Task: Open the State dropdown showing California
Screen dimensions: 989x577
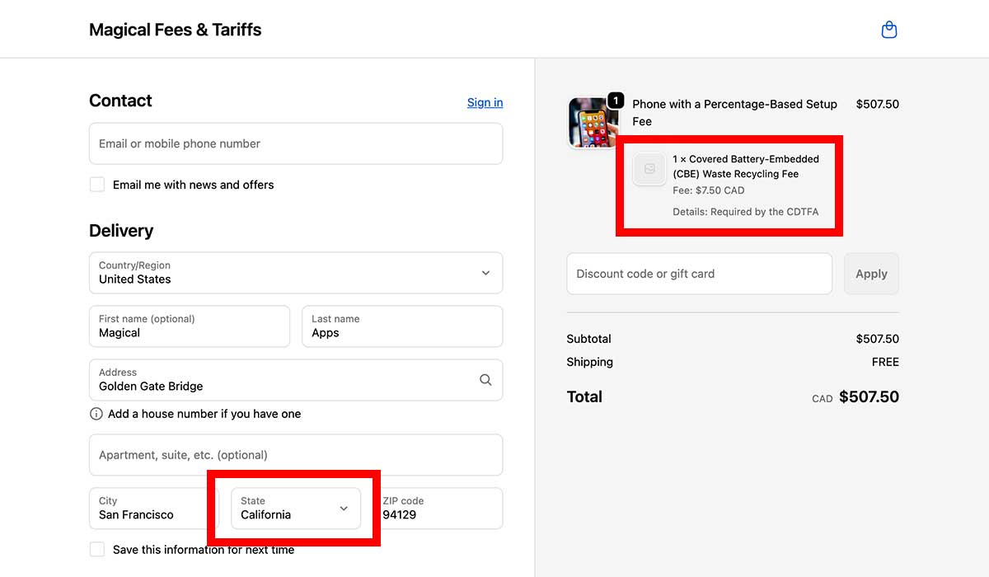Action: (296, 509)
